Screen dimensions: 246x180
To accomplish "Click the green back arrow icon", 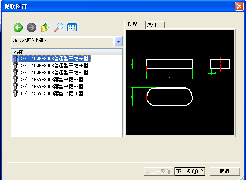I will click(18, 27).
